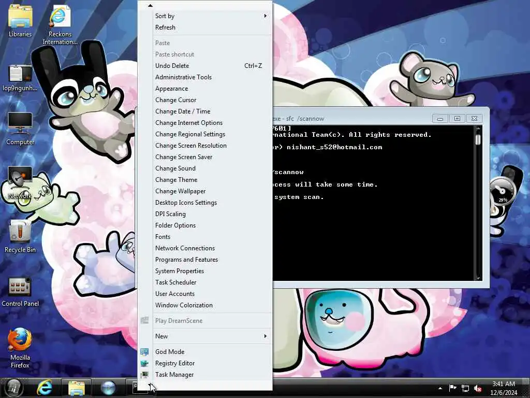The image size is (530, 398).
Task: Select DPI Scaling entry
Action: 205,214
